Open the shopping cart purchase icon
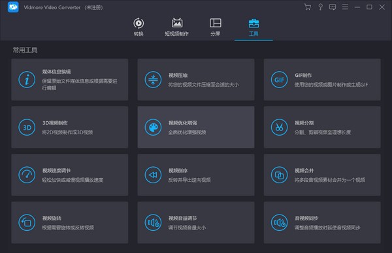392x253 pixels. (x=308, y=7)
